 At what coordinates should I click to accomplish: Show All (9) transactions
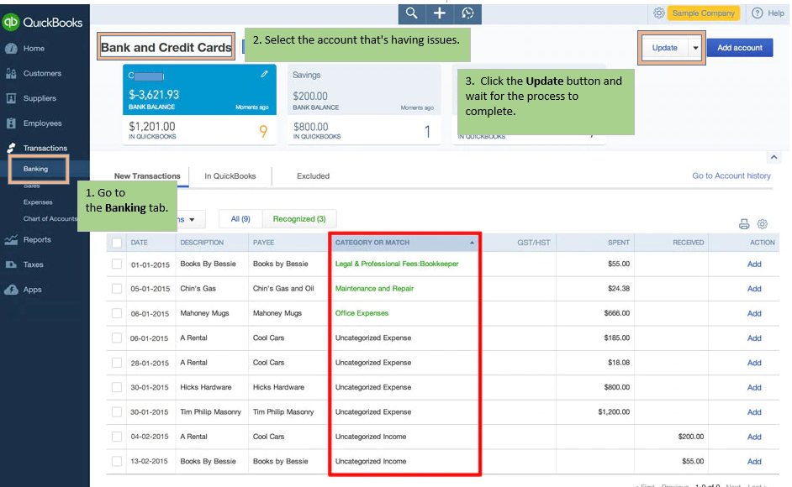(x=240, y=219)
